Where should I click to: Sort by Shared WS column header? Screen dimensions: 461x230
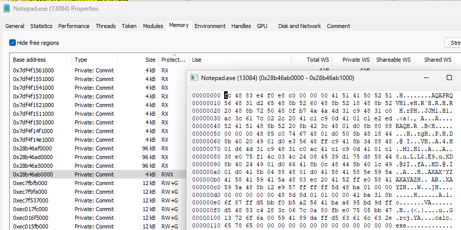(x=434, y=60)
